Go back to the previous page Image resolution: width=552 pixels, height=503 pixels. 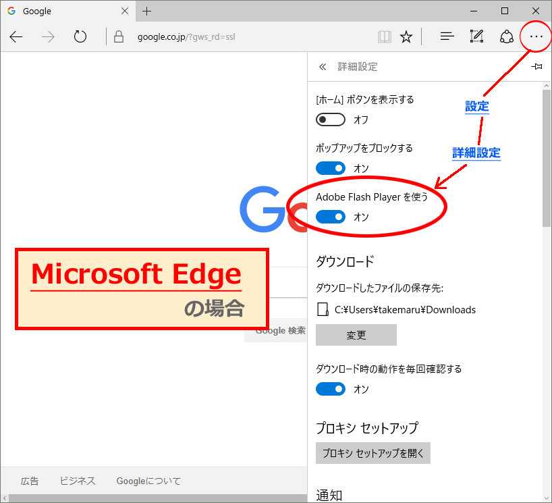coord(16,36)
